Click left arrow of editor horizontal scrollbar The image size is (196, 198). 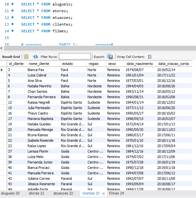coord(2,48)
